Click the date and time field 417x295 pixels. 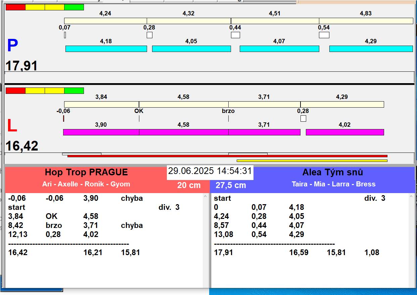210,171
